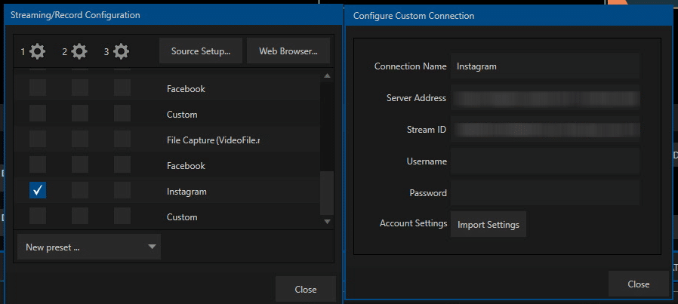
Task: Enable encoder 3 for Instagram
Action: pos(122,192)
